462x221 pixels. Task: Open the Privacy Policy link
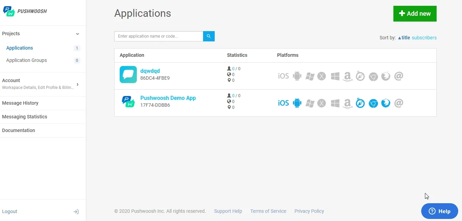click(x=309, y=211)
